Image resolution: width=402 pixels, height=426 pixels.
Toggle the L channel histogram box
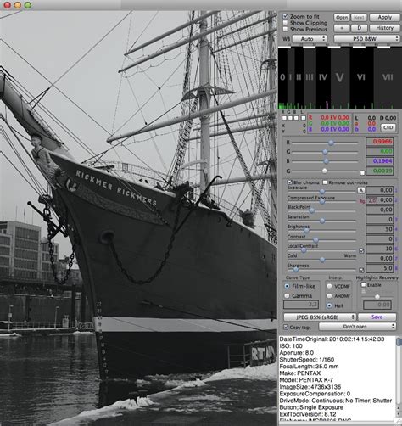[x=303, y=118]
